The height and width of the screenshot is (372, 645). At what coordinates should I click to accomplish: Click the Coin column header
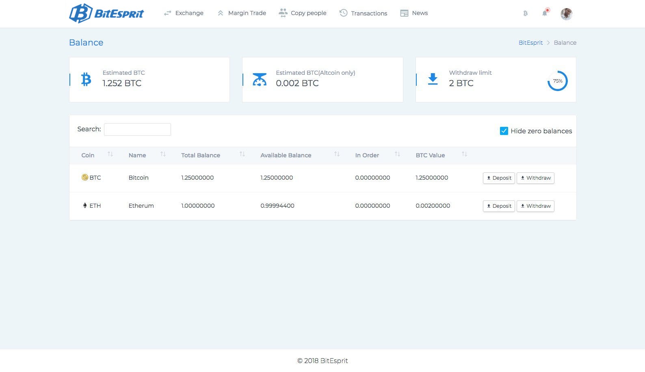pyautogui.click(x=88, y=155)
